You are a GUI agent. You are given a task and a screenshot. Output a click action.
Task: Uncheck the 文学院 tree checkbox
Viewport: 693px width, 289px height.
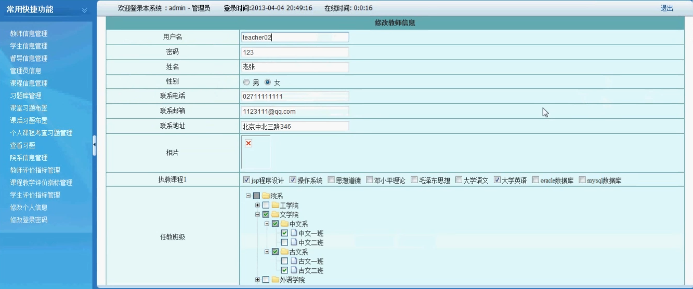coord(266,214)
